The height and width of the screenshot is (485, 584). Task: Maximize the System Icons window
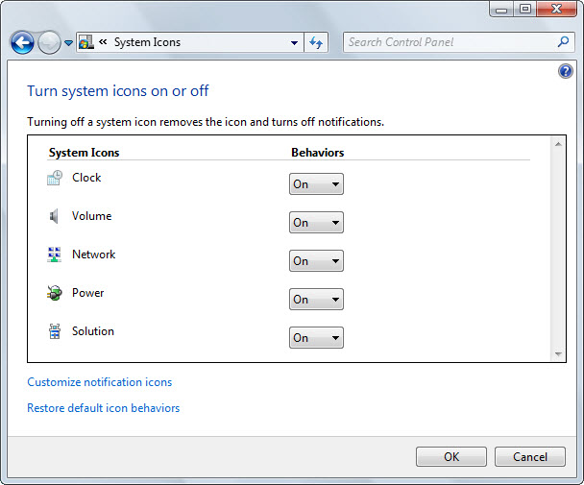(x=525, y=9)
